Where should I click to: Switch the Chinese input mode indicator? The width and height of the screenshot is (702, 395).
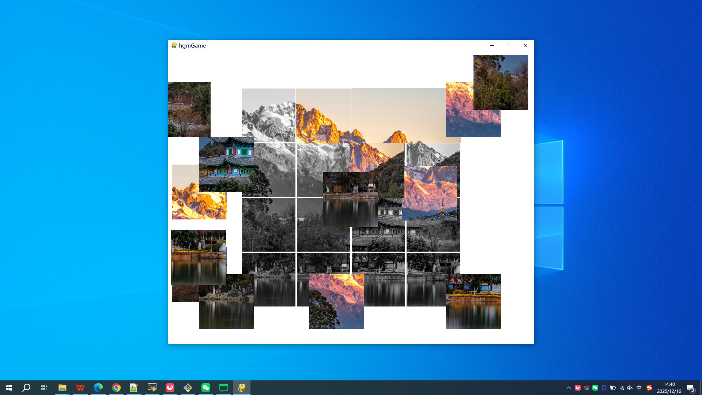point(639,387)
